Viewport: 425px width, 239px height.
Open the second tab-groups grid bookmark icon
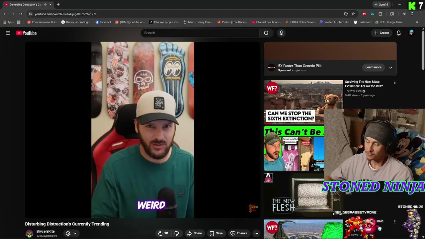pyautogui.click(x=19, y=22)
